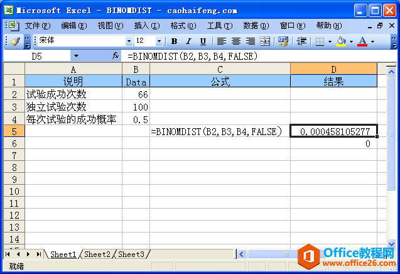Align text right

[251, 41]
